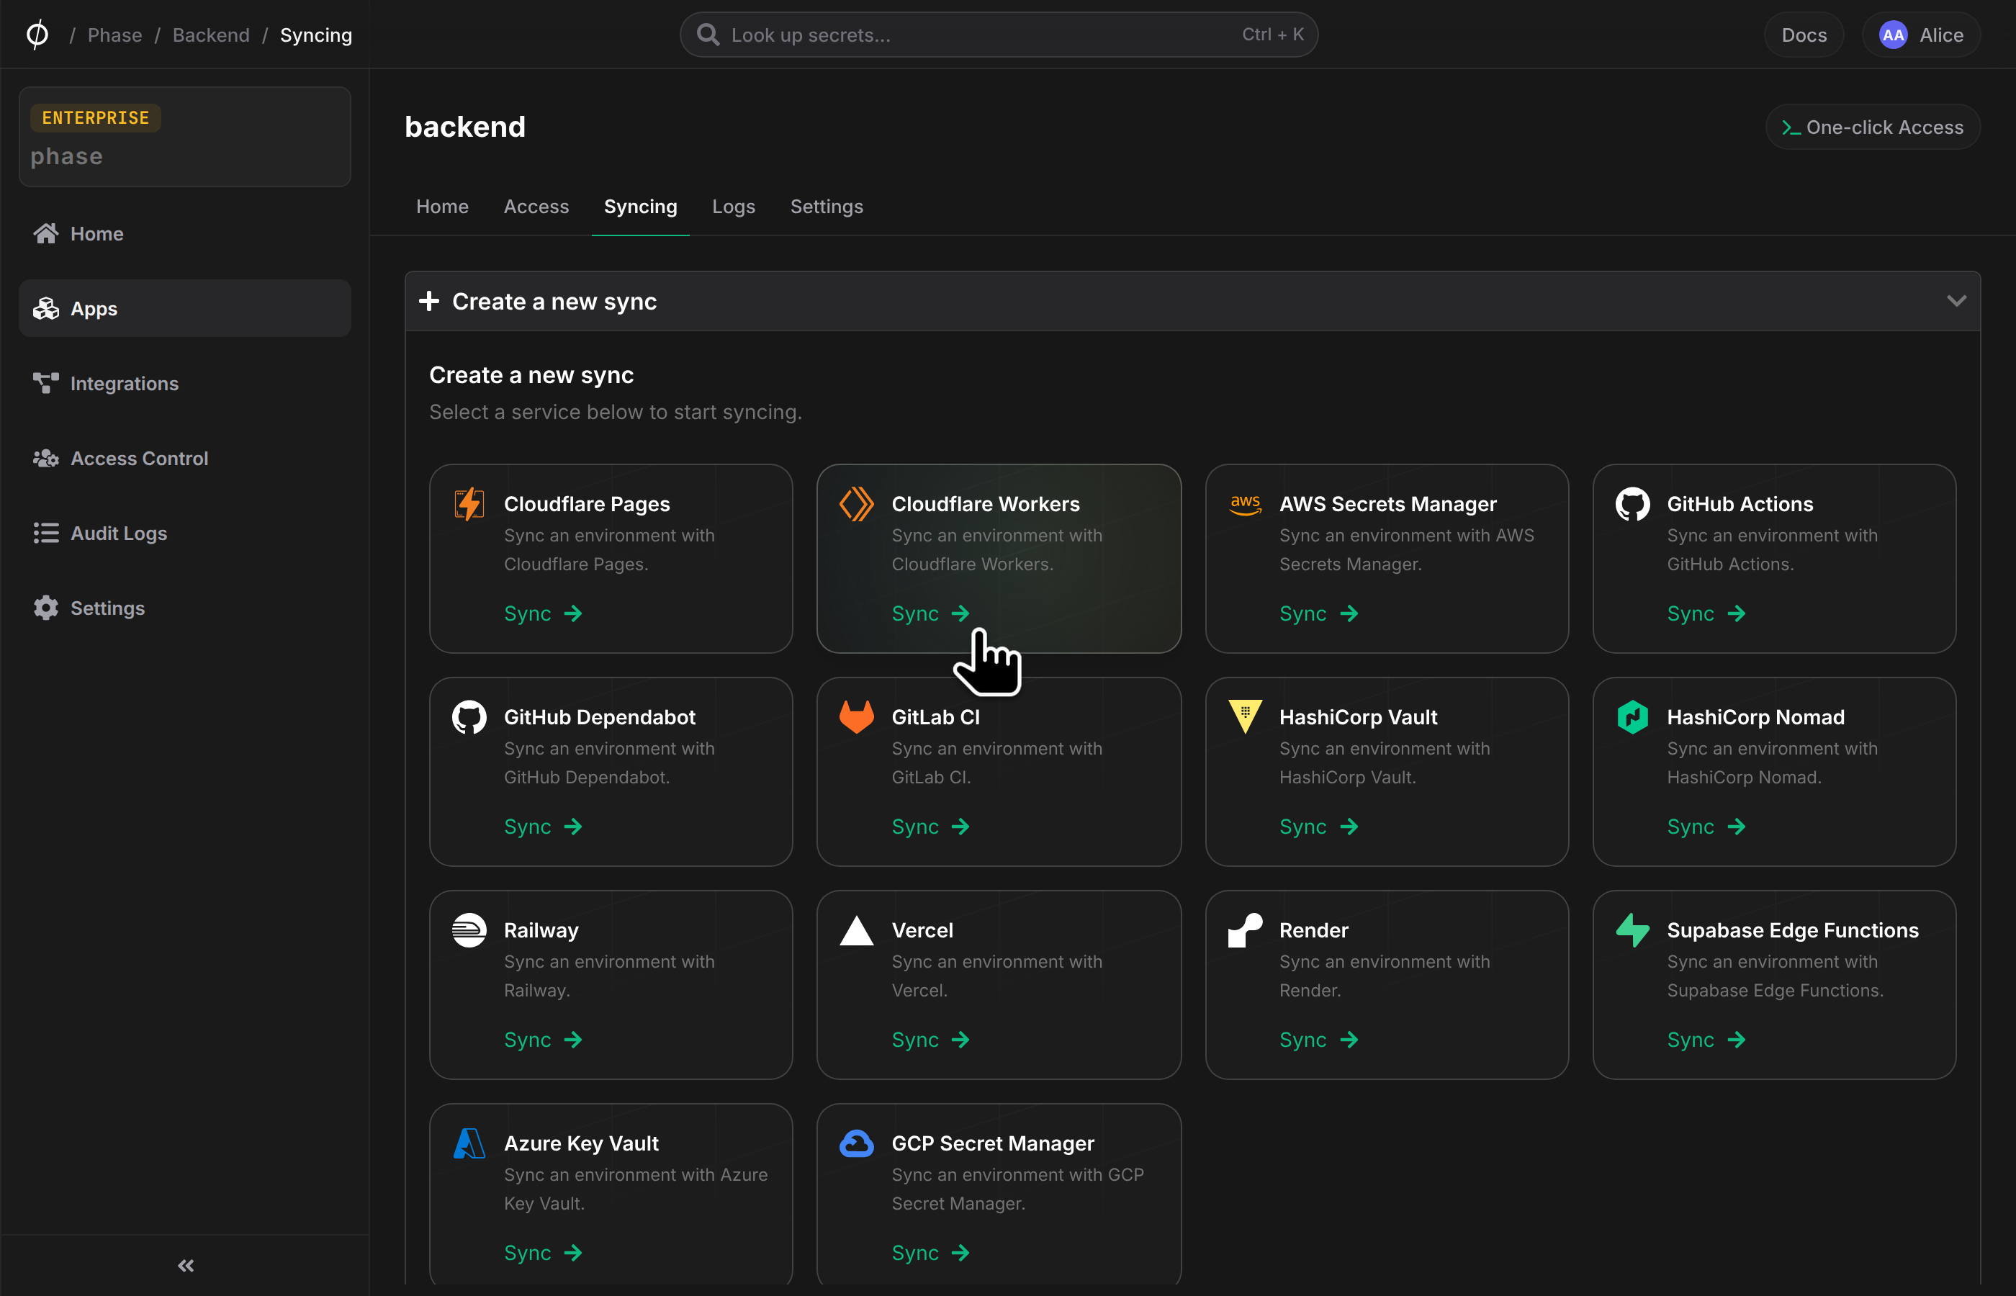Image resolution: width=2016 pixels, height=1296 pixels.
Task: Click the sidebar Home house icon
Action: tap(45, 233)
